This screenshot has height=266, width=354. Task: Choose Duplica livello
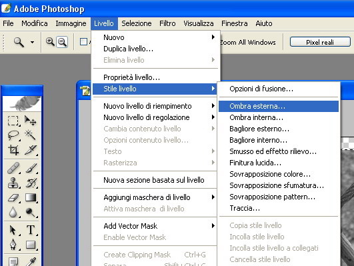coord(155,49)
